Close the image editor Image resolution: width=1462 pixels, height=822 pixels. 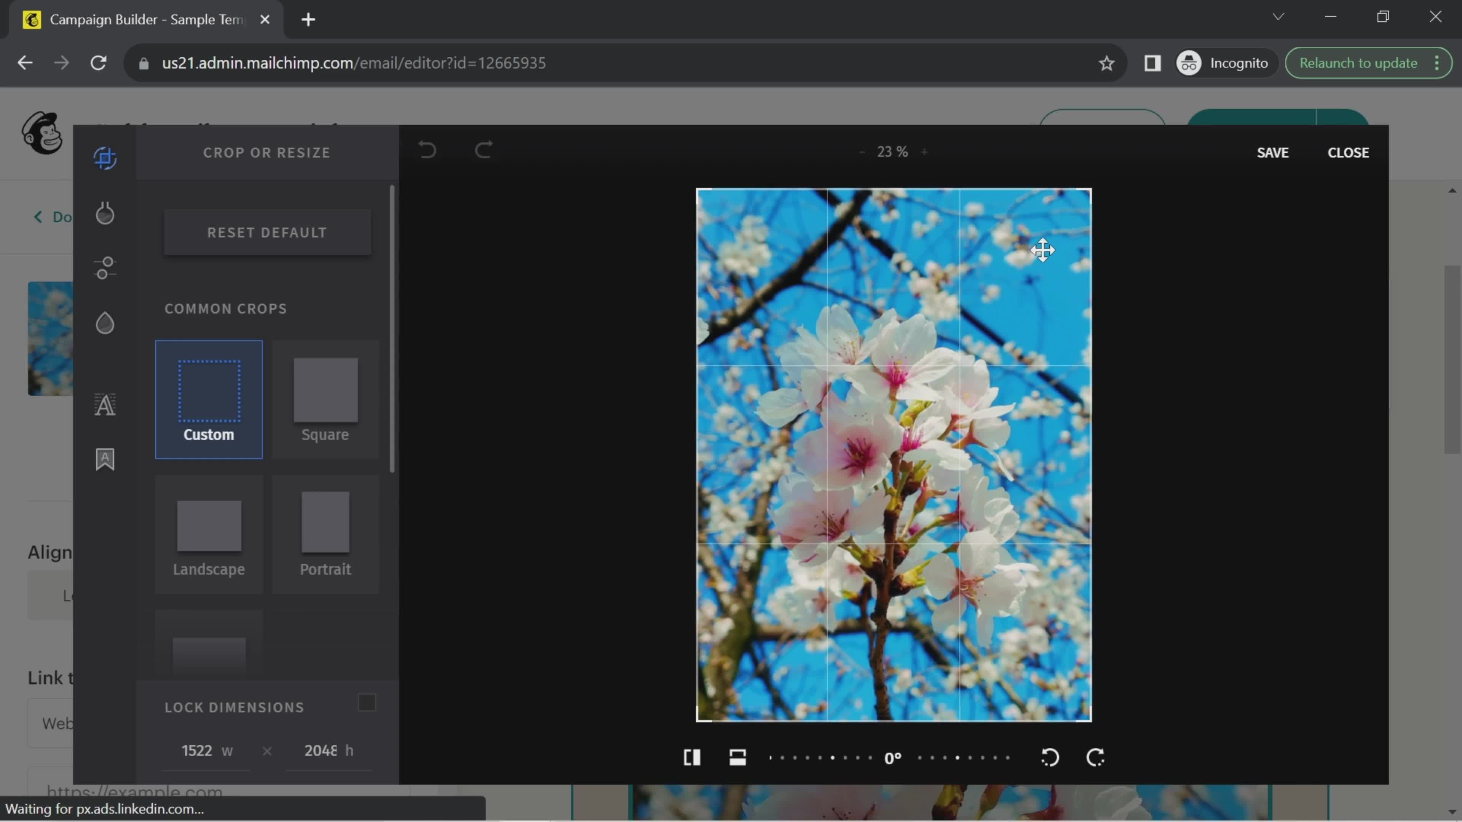(x=1348, y=153)
